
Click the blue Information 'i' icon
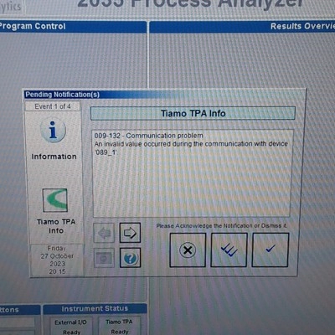pyautogui.click(x=53, y=131)
